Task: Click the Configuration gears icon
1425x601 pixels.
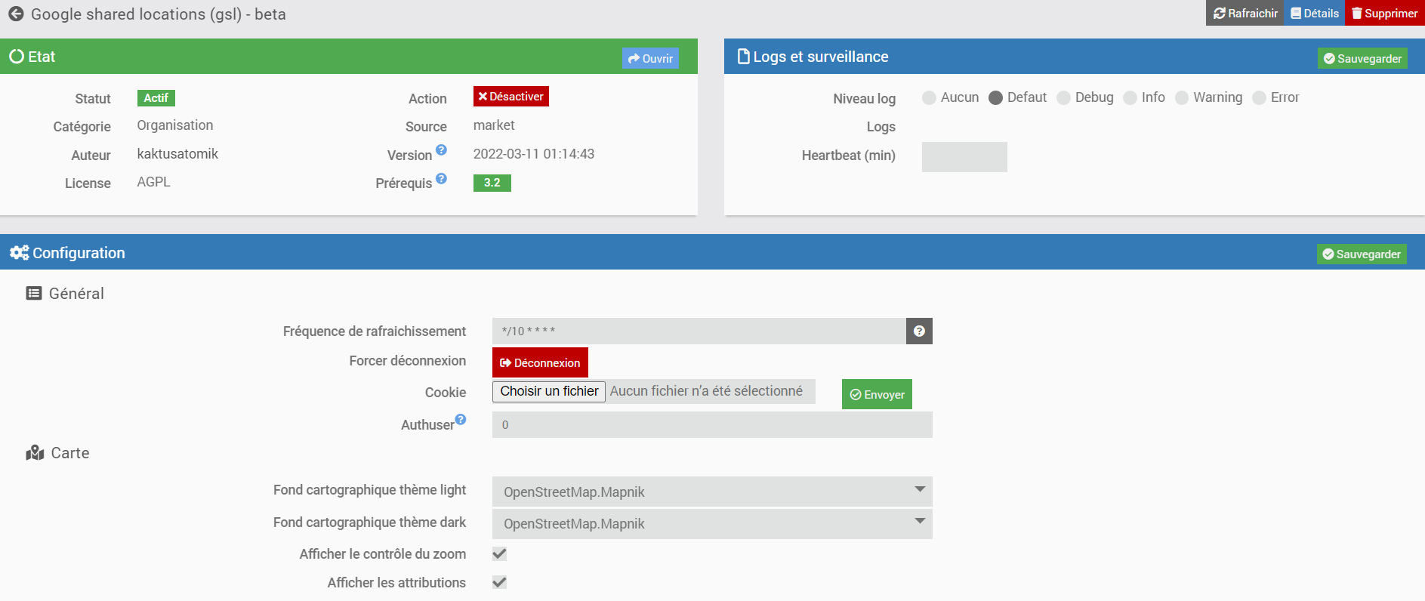Action: pos(20,253)
